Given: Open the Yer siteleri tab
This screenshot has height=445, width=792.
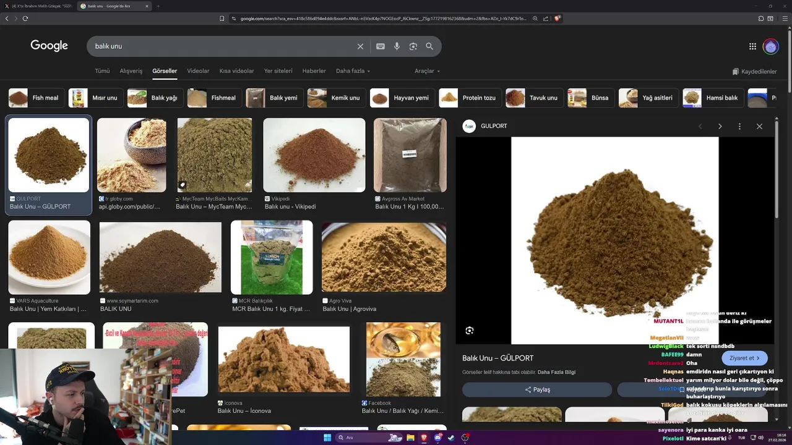Looking at the screenshot, I should [x=278, y=71].
